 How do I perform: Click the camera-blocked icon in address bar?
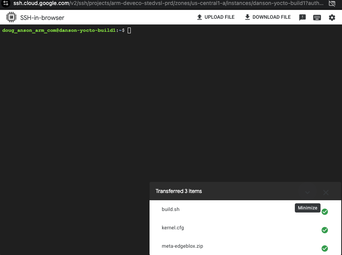332,4
